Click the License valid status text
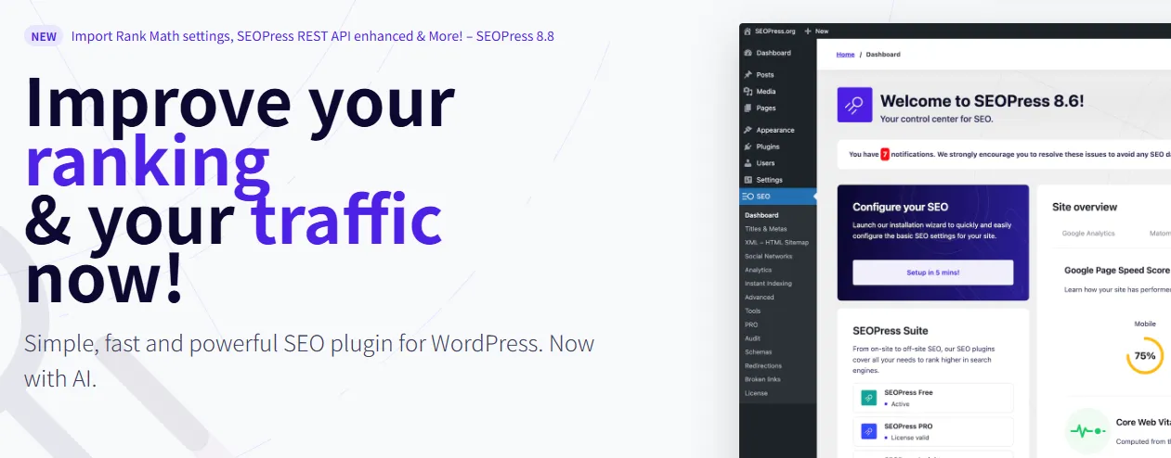 click(x=910, y=438)
